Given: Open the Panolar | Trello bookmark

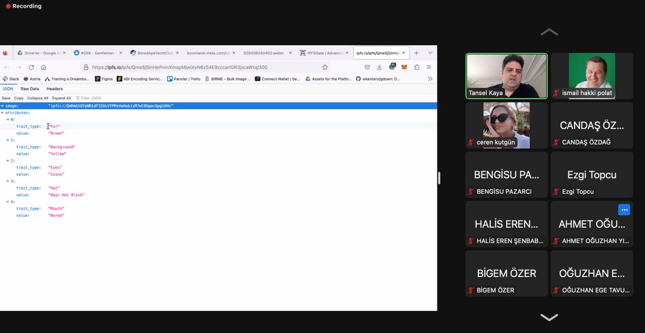Looking at the screenshot, I should click(183, 78).
